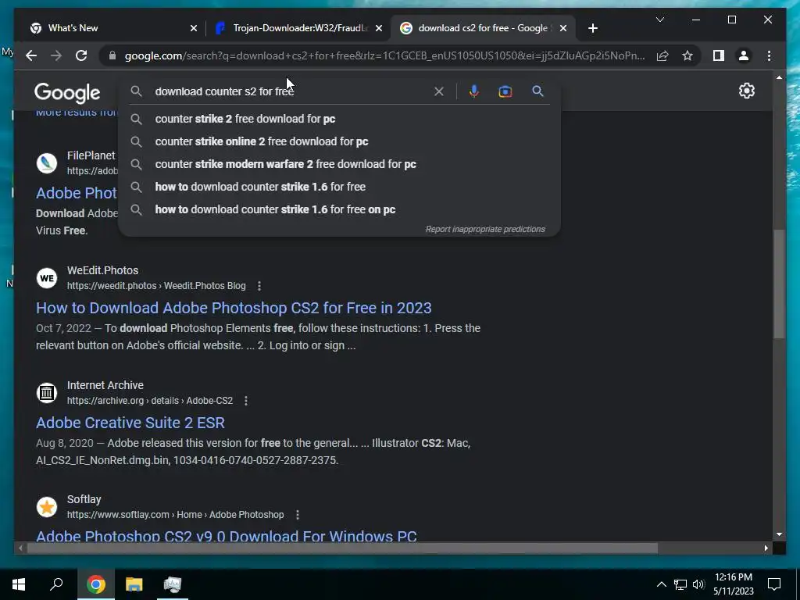The width and height of the screenshot is (800, 600).
Task: Click the vertical page scrollbar thumb
Action: [779, 284]
